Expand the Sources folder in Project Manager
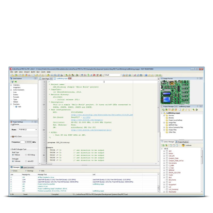Viewport: 213px width, 213px height. point(164,115)
